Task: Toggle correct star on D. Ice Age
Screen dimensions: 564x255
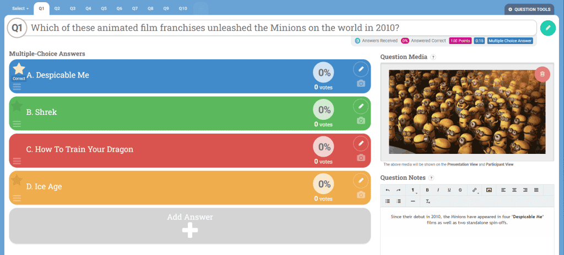Action: [x=16, y=180]
